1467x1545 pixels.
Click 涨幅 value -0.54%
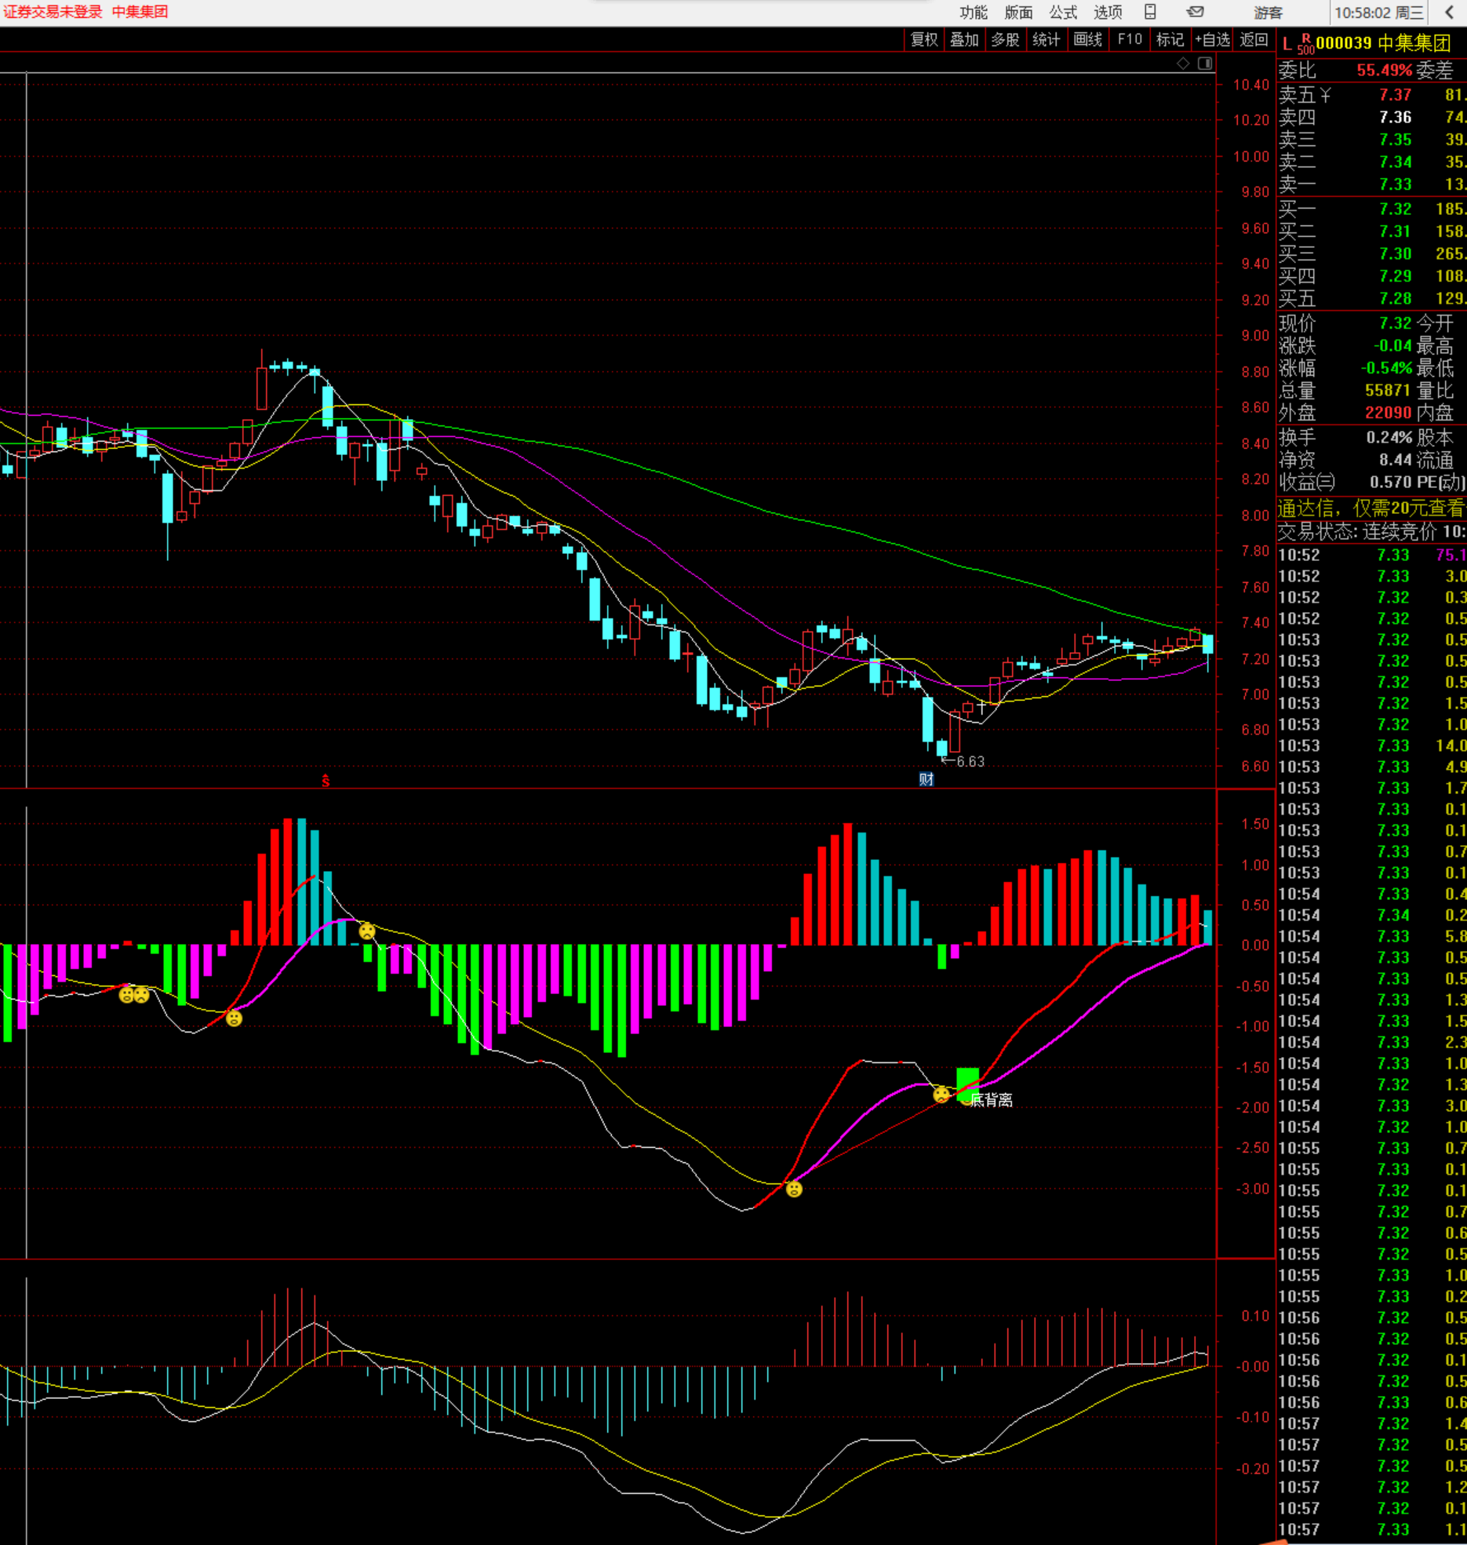(x=1386, y=368)
